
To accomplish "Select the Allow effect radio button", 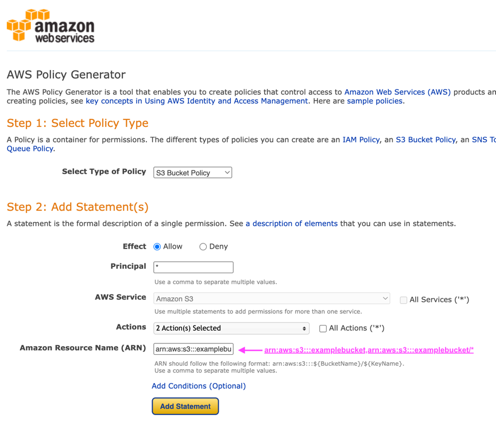I will pyautogui.click(x=157, y=247).
